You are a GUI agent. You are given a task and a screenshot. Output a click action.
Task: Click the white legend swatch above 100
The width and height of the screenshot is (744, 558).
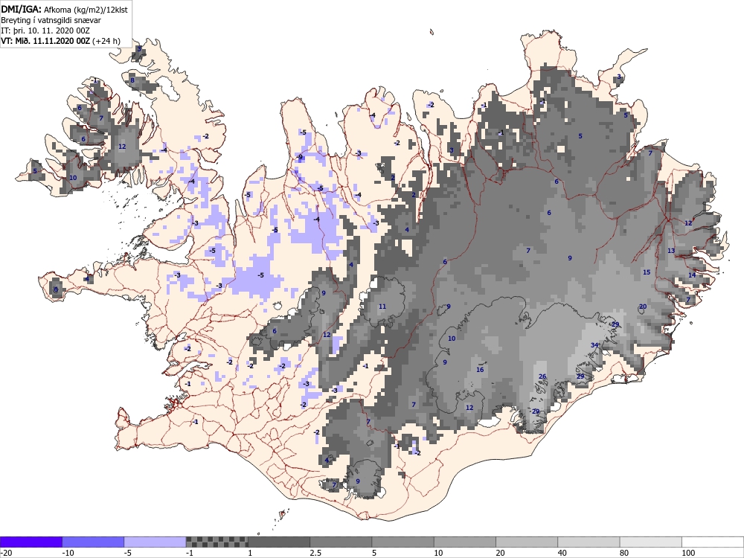pyautogui.click(x=713, y=542)
